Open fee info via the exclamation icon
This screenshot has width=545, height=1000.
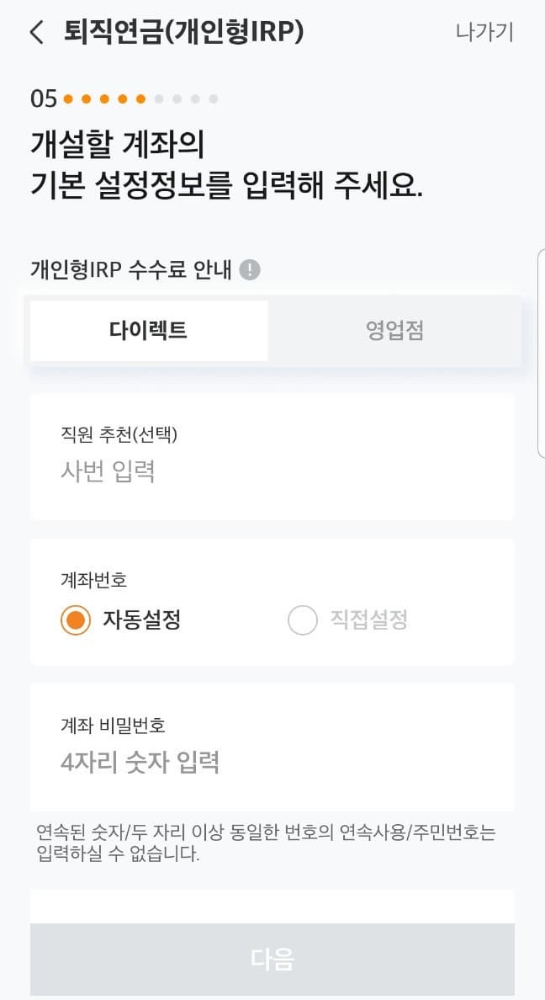pyautogui.click(x=249, y=269)
